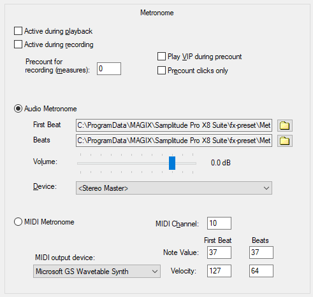Expand the MIDI output device dropdown
Image resolution: width=313 pixels, height=297 pixels.
coord(97,271)
